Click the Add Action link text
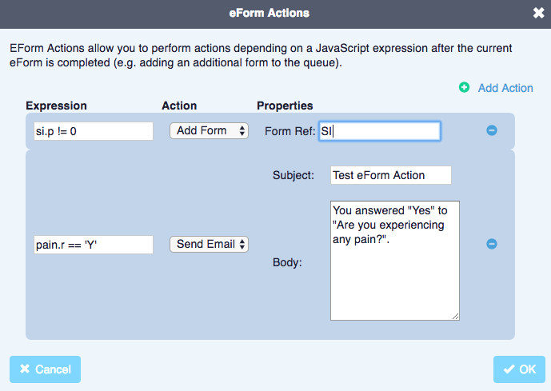This screenshot has width=551, height=391. [505, 88]
